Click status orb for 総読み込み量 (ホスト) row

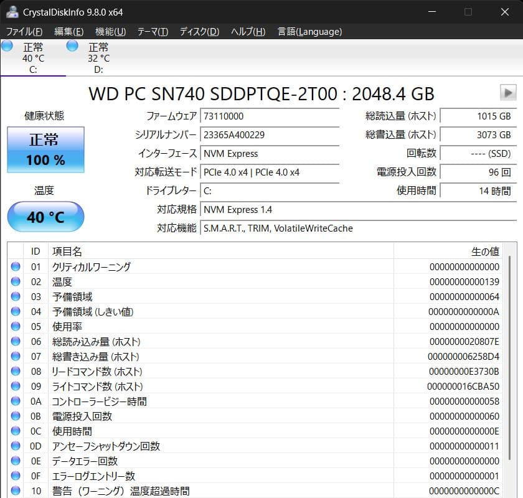[16, 341]
